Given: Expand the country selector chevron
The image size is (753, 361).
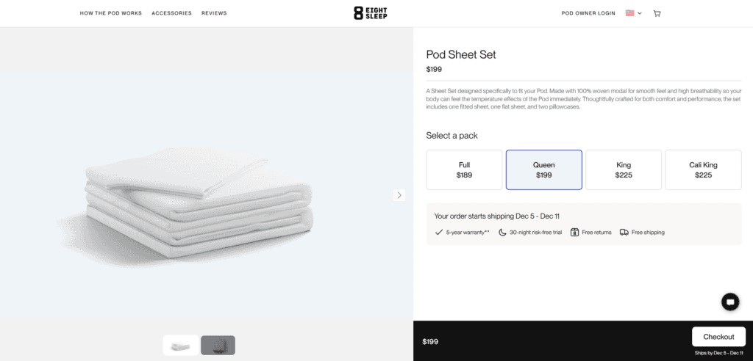Looking at the screenshot, I should (x=640, y=13).
